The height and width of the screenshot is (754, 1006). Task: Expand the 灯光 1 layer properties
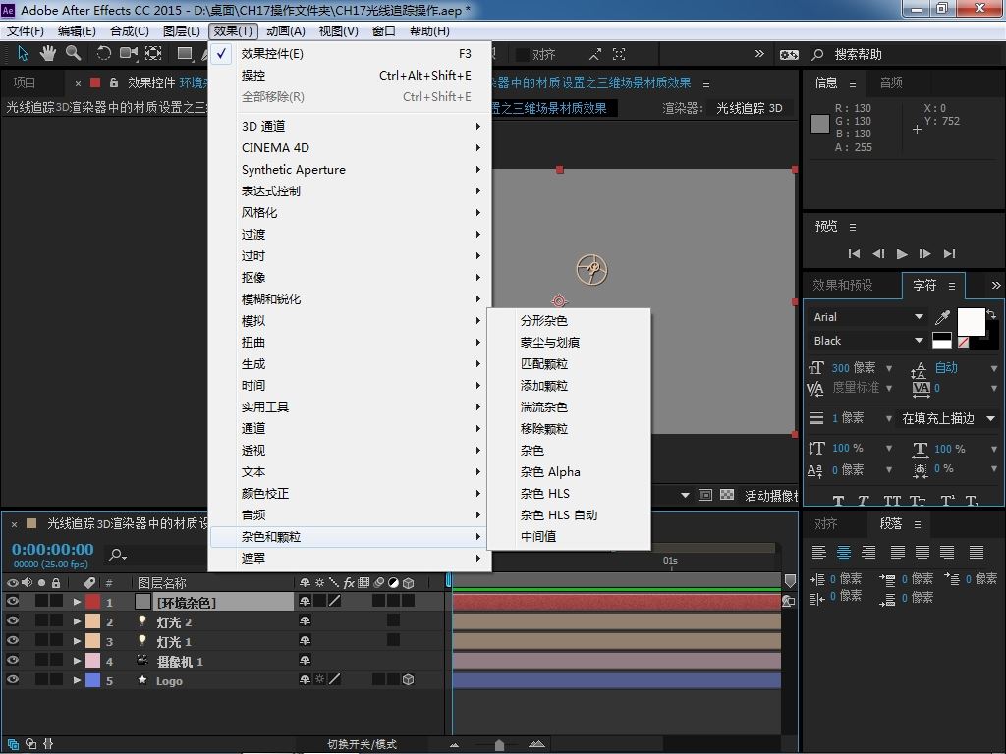77,640
